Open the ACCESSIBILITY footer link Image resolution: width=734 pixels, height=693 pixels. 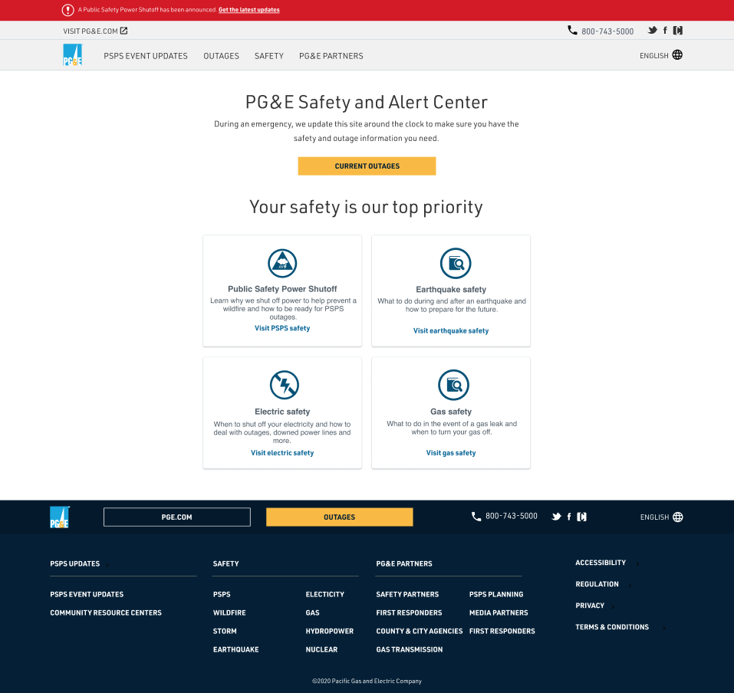[601, 563]
